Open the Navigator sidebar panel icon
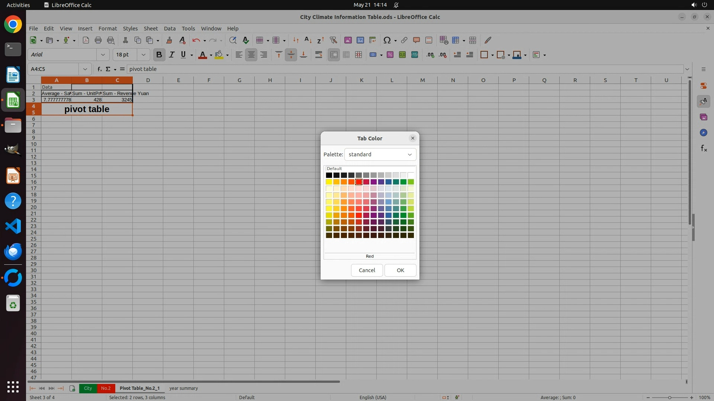 703,133
